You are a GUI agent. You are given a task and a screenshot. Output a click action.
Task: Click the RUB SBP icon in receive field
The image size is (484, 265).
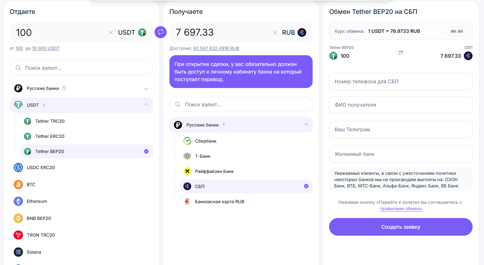tap(302, 32)
